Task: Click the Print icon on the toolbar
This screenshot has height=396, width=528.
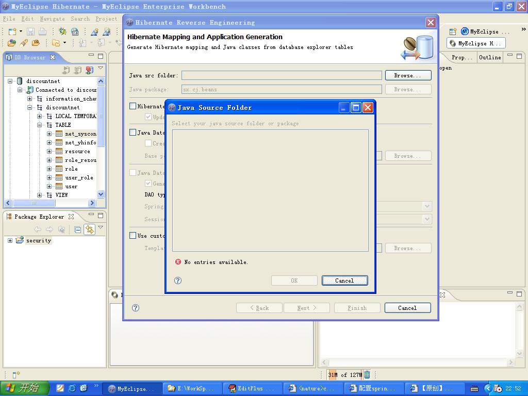Action: click(x=43, y=31)
